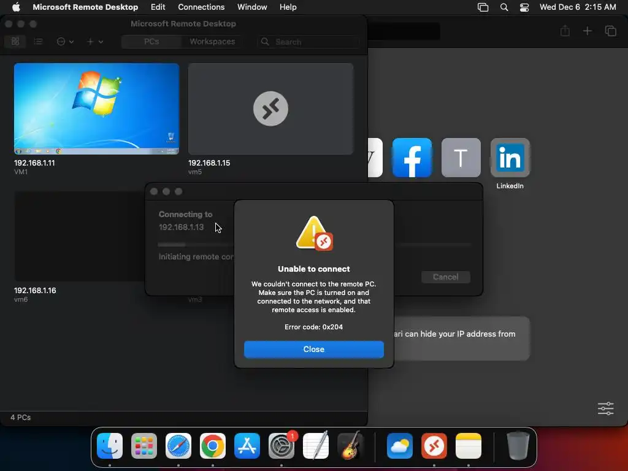This screenshot has height=471, width=628.
Task: Select the 192.168.1.15 vm5 thumbnail
Action: pyautogui.click(x=270, y=109)
